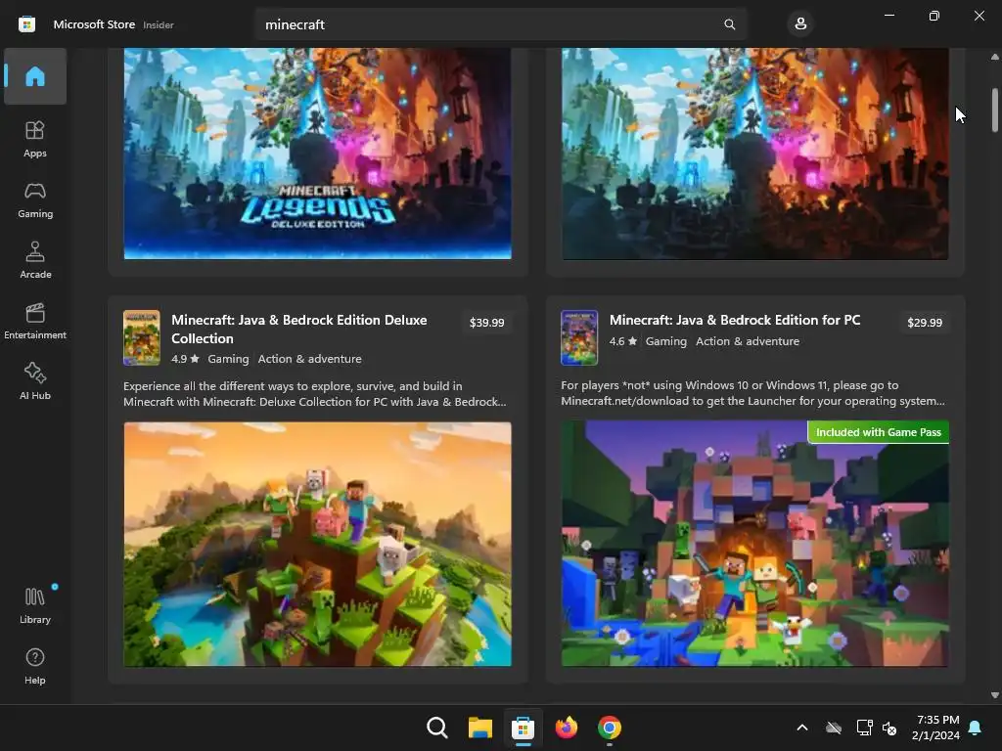1002x751 pixels.
Task: Expand the hidden system tray icons chevron
Action: (x=802, y=728)
